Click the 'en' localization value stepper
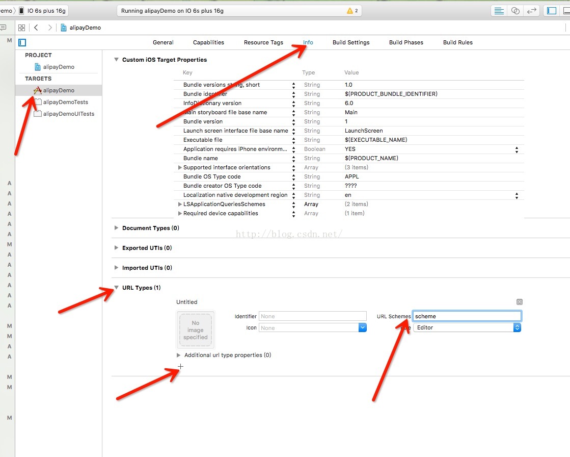Screen dimensions: 570x457 (517, 195)
